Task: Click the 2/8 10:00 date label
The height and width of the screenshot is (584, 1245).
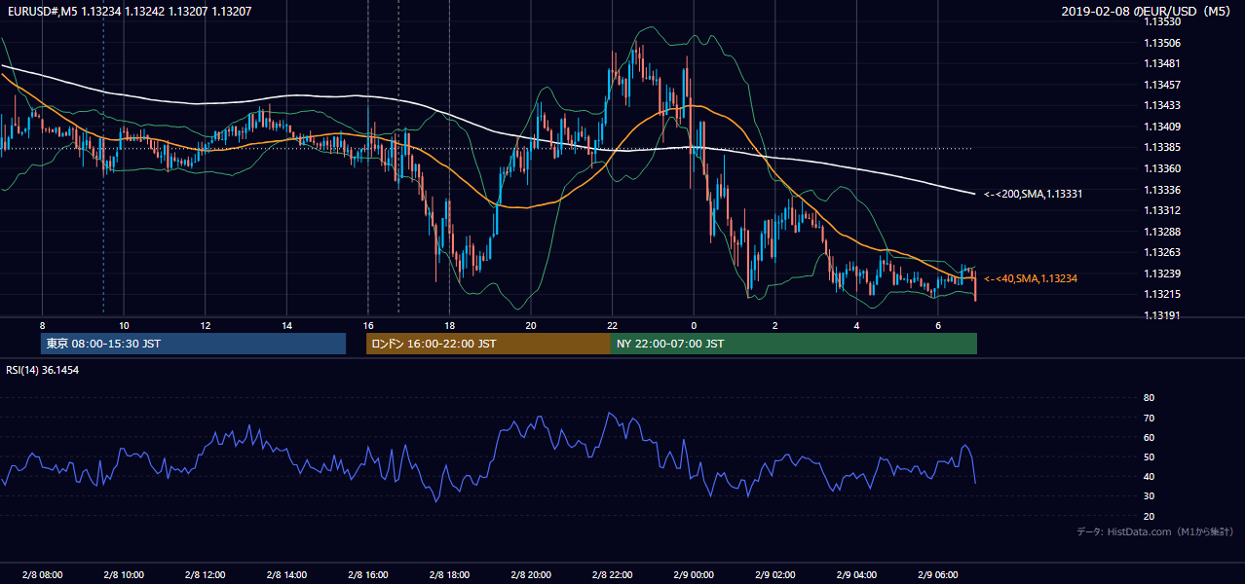Action: [124, 575]
